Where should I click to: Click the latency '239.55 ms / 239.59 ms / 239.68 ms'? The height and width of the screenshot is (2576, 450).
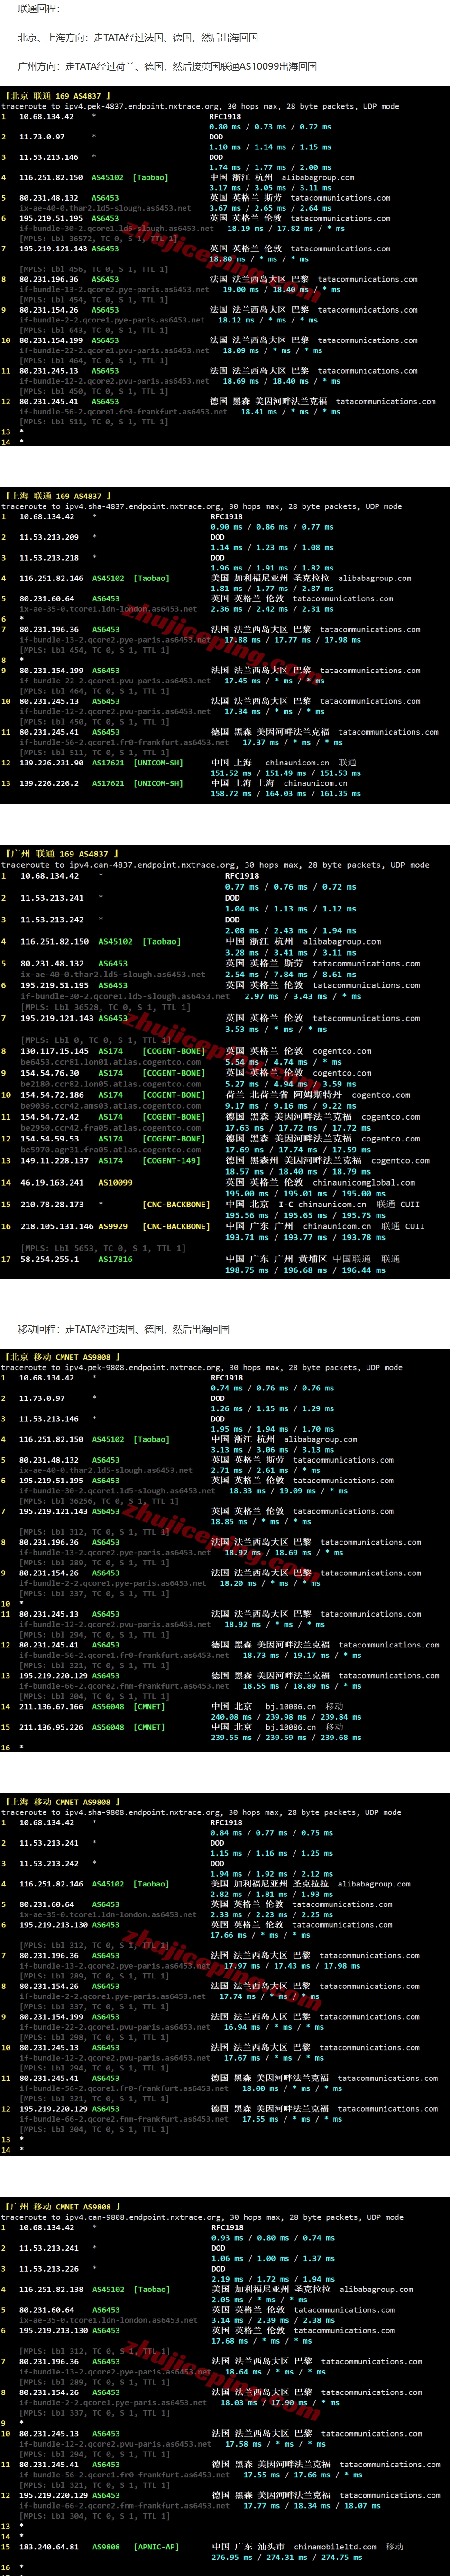pyautogui.click(x=286, y=1737)
